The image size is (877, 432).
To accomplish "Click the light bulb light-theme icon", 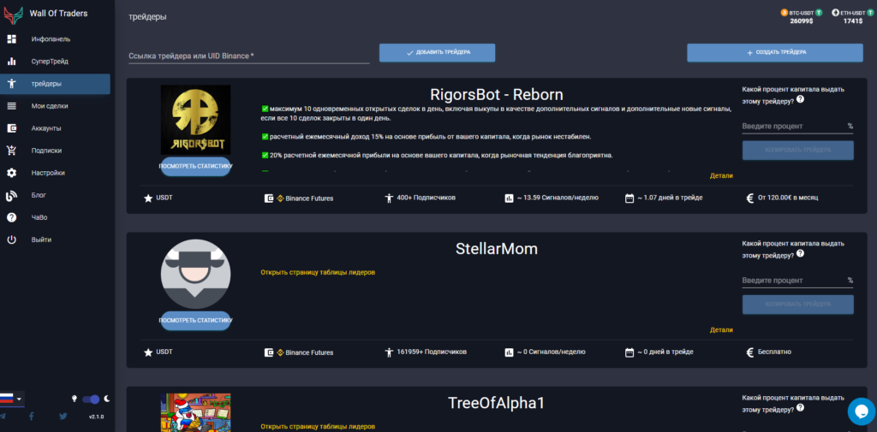I will coord(74,399).
